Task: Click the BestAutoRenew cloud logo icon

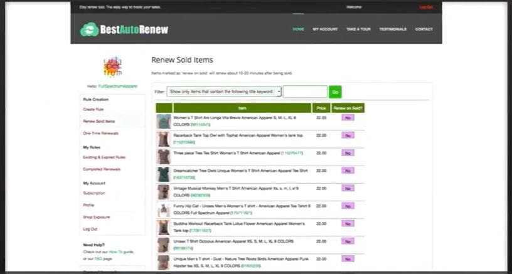Action: point(90,29)
